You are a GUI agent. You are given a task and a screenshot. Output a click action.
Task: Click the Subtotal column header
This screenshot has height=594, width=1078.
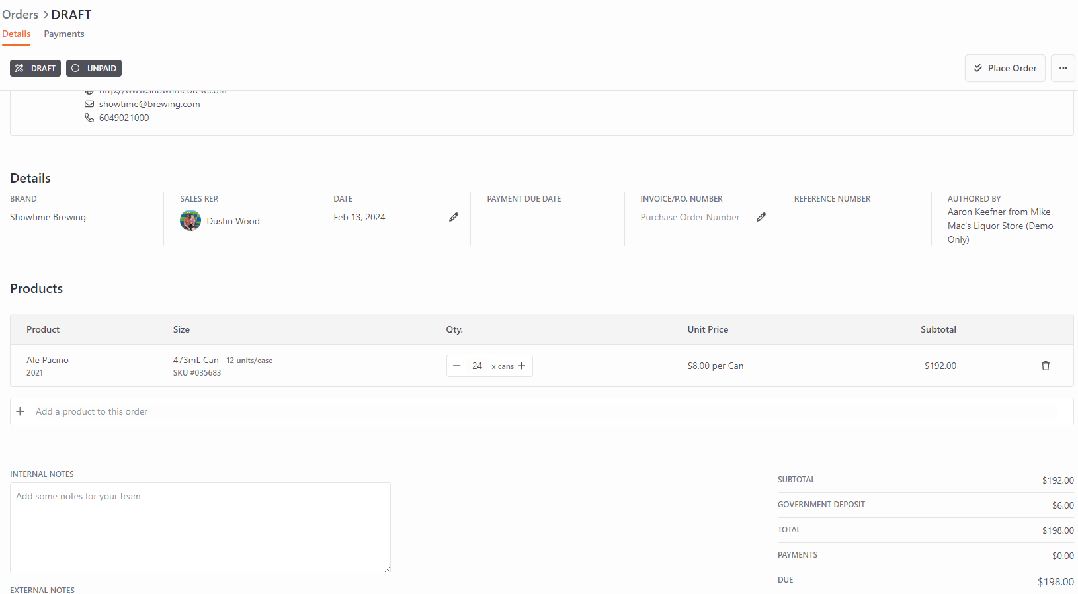click(x=938, y=329)
